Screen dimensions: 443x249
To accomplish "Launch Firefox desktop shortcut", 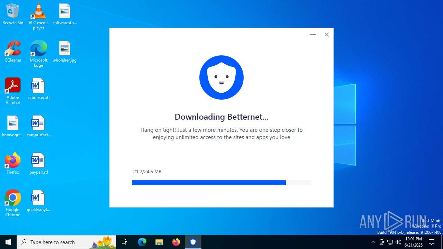I will pyautogui.click(x=13, y=164).
